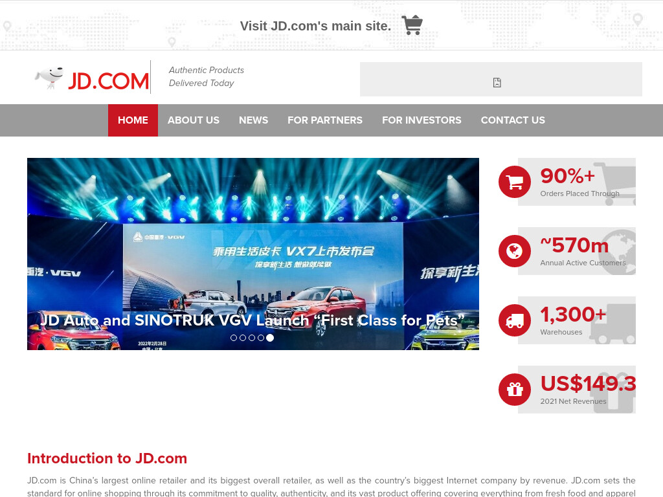Image resolution: width=663 pixels, height=497 pixels.
Task: Click the shopping cart icon in top banner
Action: [x=412, y=25]
